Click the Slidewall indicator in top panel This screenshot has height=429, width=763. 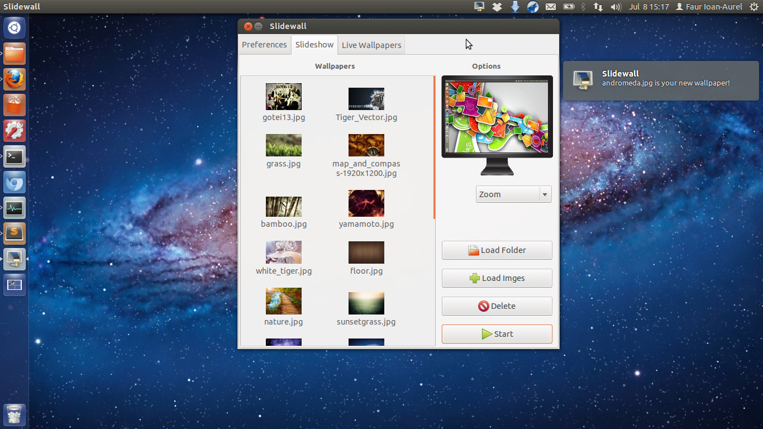click(479, 7)
